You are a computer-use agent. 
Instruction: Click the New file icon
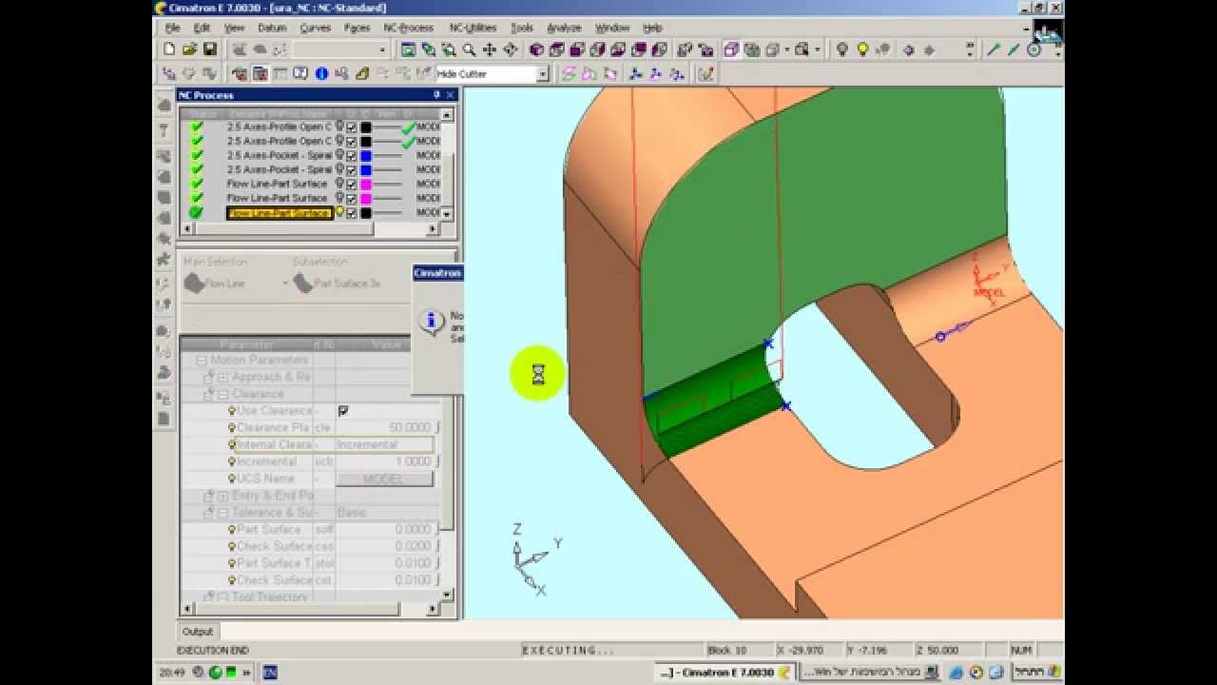pyautogui.click(x=169, y=49)
